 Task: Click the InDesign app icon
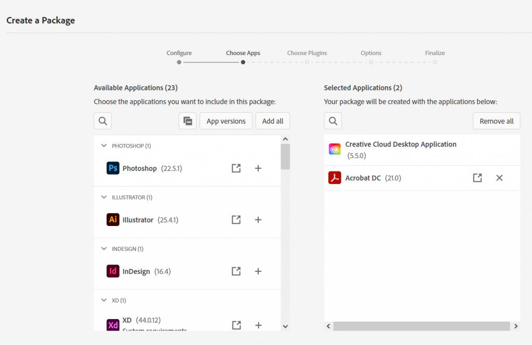[113, 271]
